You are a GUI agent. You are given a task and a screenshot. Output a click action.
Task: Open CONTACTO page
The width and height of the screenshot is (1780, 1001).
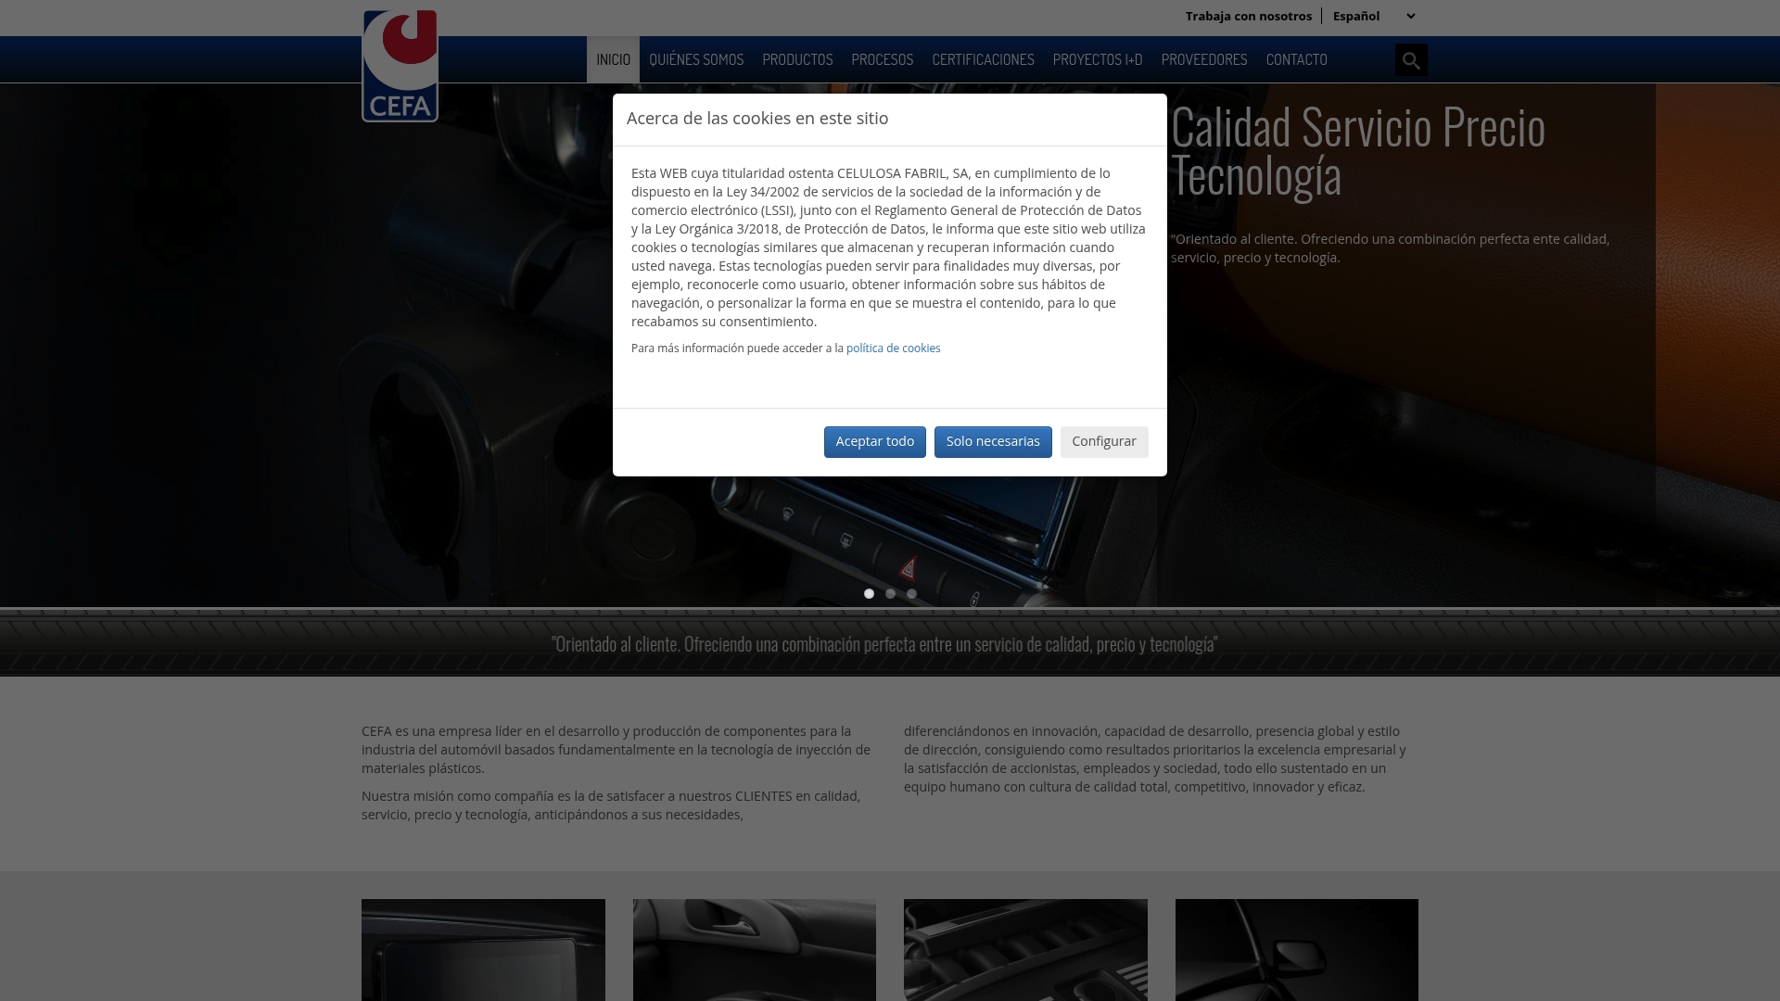(1296, 60)
